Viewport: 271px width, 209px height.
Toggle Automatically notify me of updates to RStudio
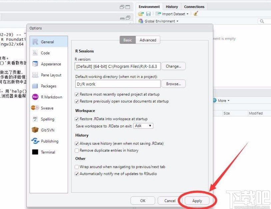click(x=77, y=174)
